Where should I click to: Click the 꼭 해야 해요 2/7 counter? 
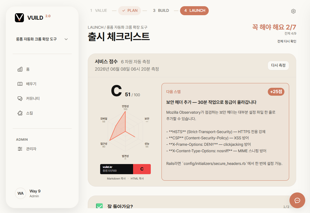(274, 27)
